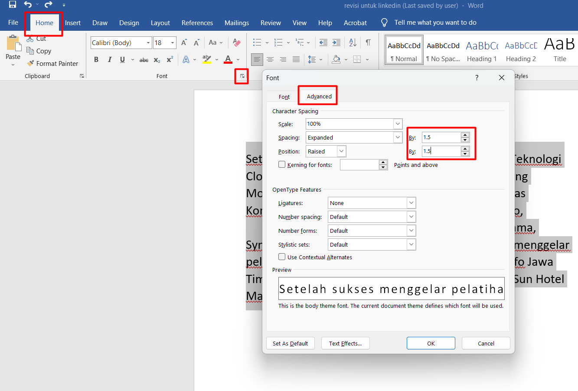Toggle Use Contextual Alternates checkbox
The height and width of the screenshot is (391, 578).
[282, 257]
